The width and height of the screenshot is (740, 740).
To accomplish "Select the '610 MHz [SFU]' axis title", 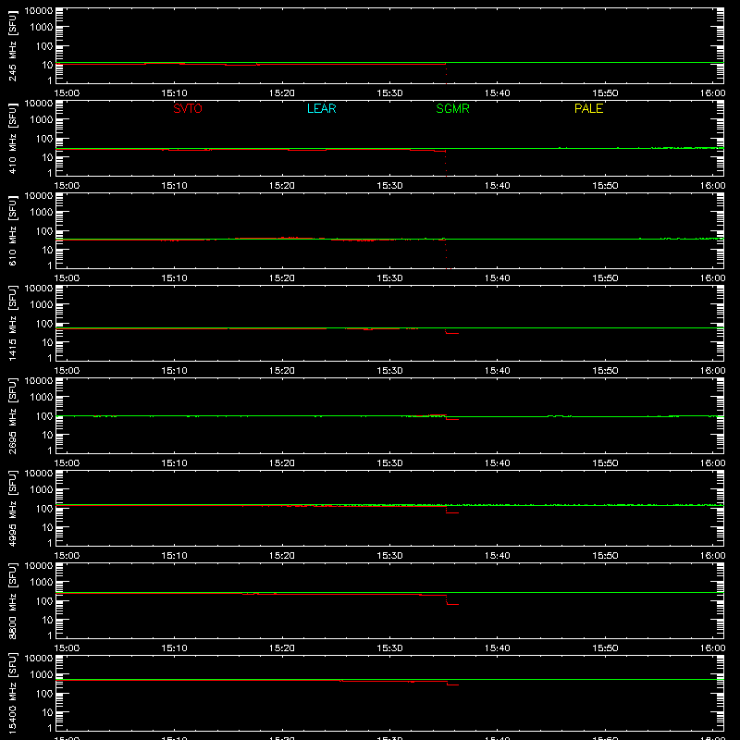I will [x=12, y=230].
